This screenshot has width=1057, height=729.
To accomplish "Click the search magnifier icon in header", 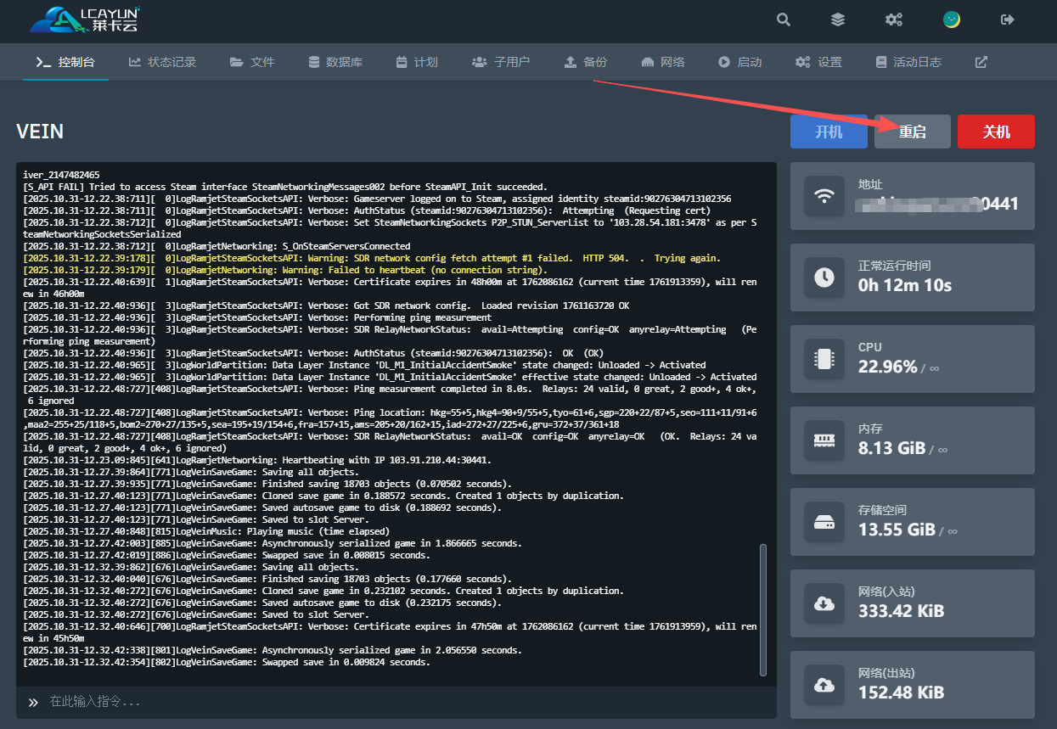I will [x=784, y=20].
